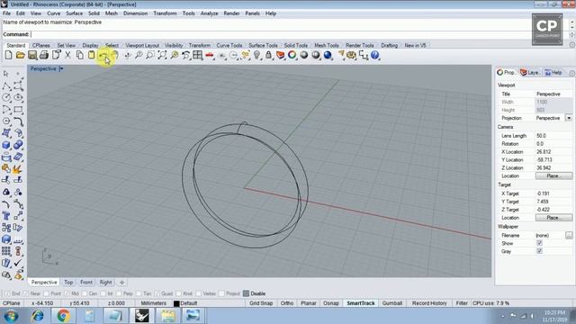
Task: Open the Layers panel tab
Action: [x=530, y=72]
